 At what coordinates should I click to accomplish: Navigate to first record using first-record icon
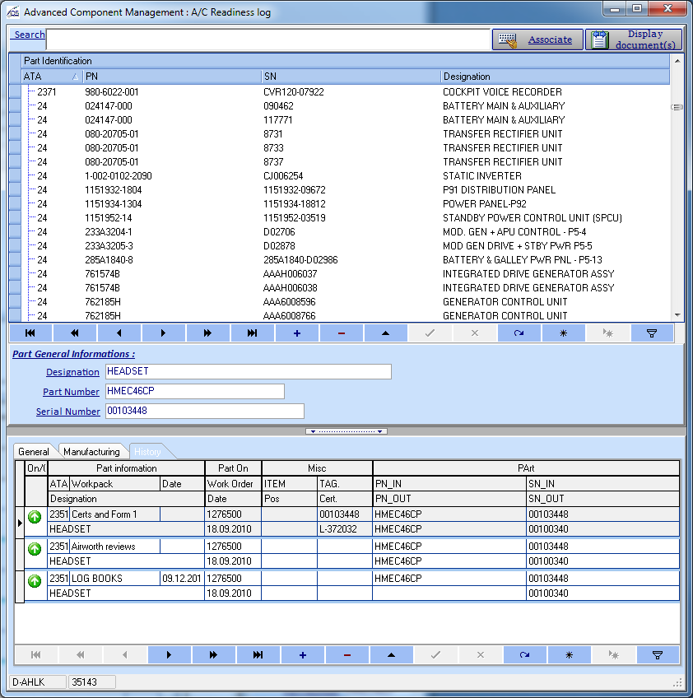coord(30,333)
